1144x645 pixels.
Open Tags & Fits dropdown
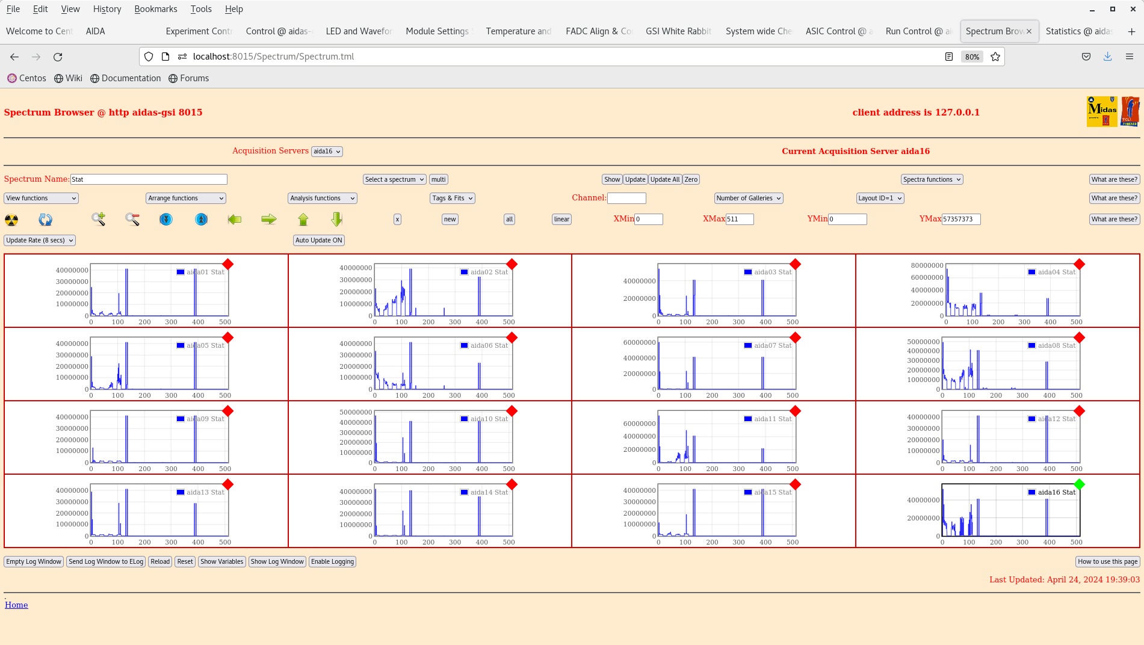(x=453, y=198)
